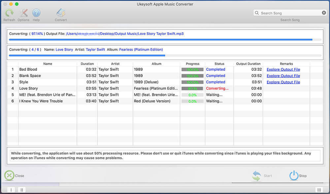Click the Completed status for Blank Space
This screenshot has width=330, height=194.
click(x=215, y=75)
